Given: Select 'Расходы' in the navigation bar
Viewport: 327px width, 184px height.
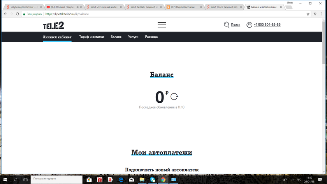Looking at the screenshot, I should click(x=151, y=37).
